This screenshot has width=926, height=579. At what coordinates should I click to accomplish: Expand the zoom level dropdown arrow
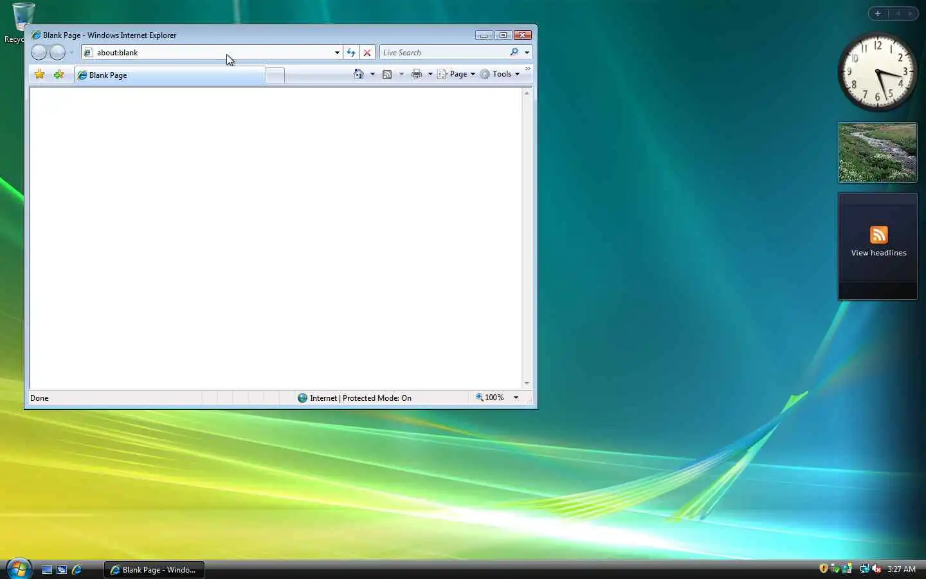(x=516, y=398)
